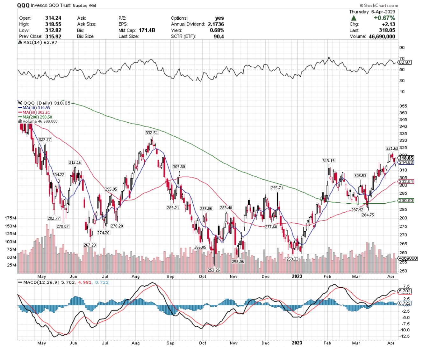The image size is (423, 347).
Task: Click the +0.67% percent change
Action: (384, 18)
